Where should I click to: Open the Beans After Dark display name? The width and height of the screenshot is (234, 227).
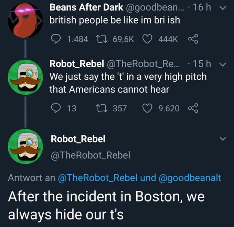coord(86,7)
